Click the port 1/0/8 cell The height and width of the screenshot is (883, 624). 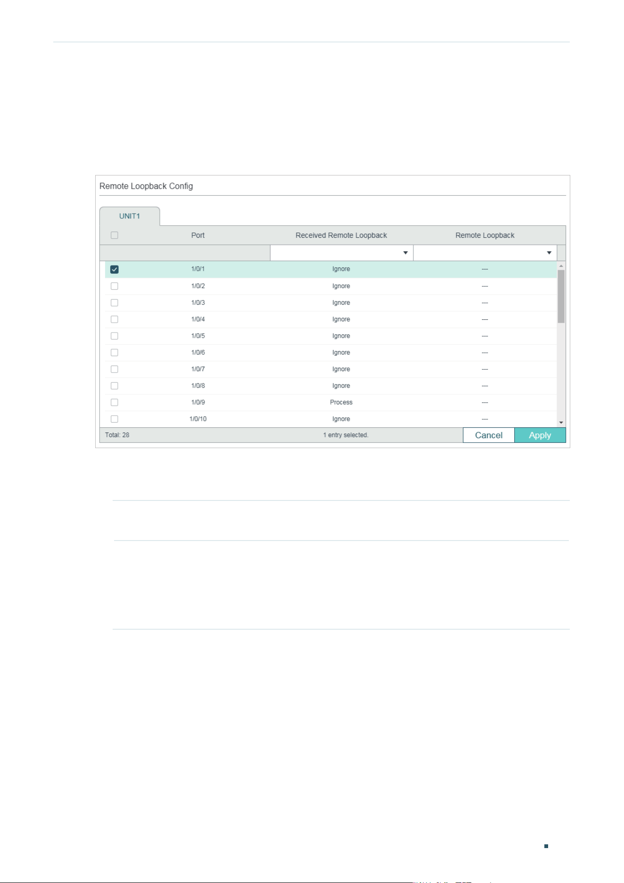(x=198, y=385)
